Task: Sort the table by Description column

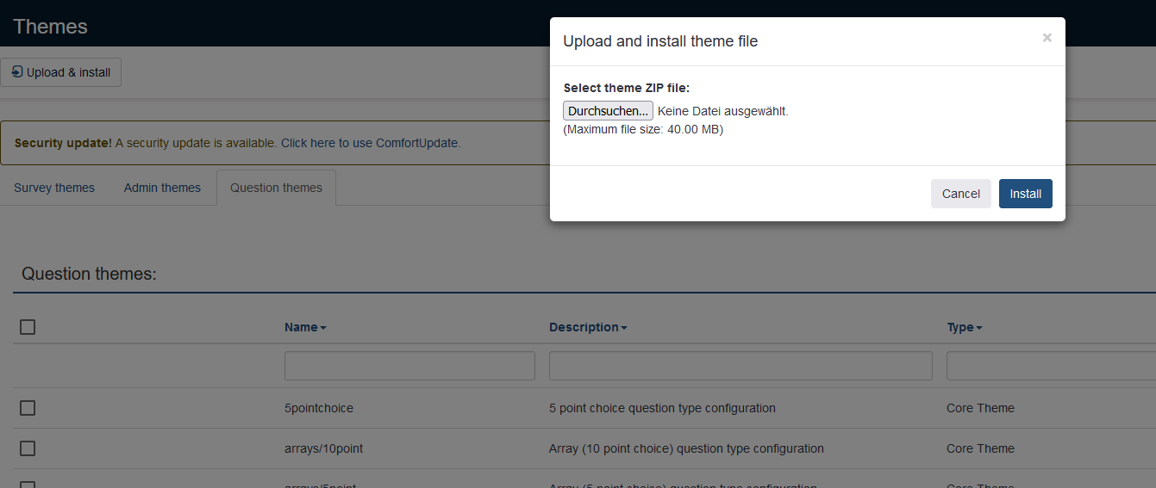Action: point(588,327)
